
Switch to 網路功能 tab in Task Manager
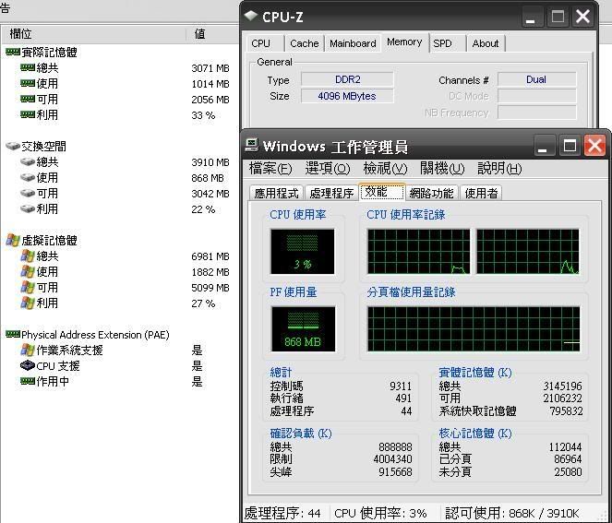(432, 193)
